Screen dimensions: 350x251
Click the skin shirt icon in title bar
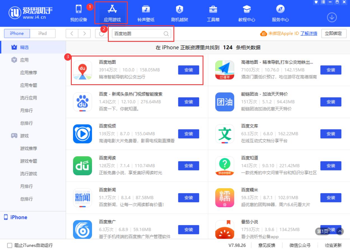click(316, 2)
